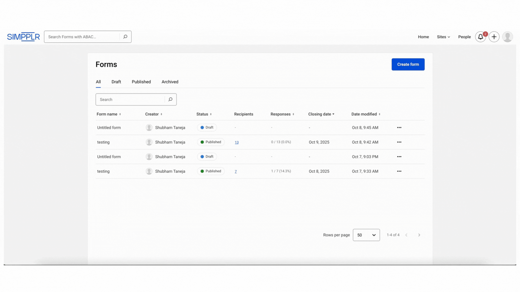The width and height of the screenshot is (520, 292).
Task: Click the Create form button
Action: [408, 64]
